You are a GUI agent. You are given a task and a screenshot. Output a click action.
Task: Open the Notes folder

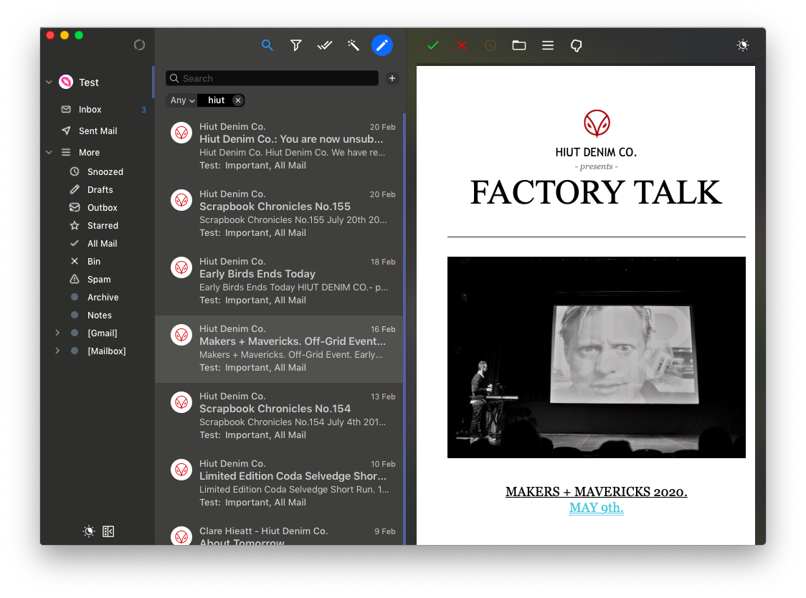point(98,315)
